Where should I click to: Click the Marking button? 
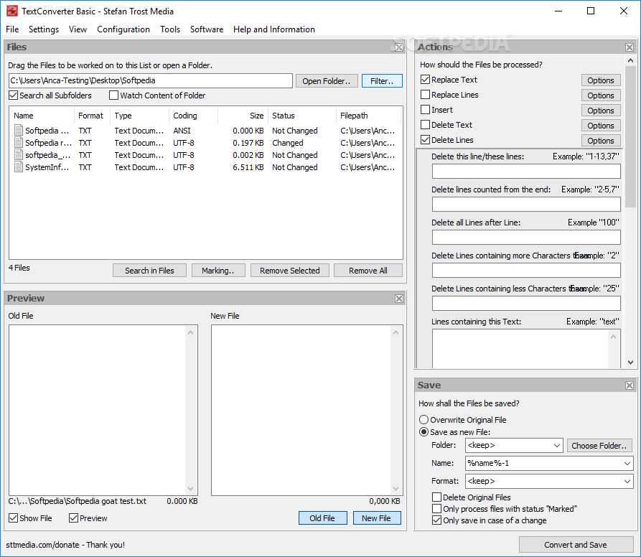click(x=218, y=271)
